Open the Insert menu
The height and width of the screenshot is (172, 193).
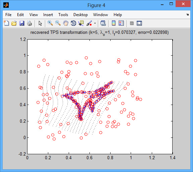point(48,15)
